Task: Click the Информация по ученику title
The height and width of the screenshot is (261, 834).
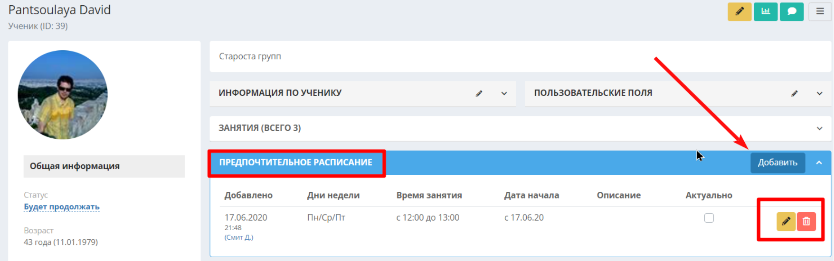Action: click(280, 93)
